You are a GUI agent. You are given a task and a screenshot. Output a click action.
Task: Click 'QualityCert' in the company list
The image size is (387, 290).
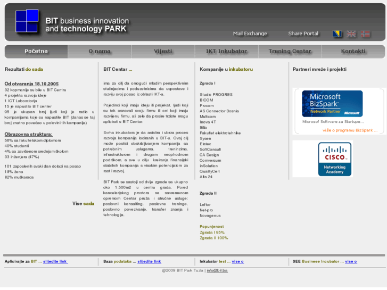[210, 171]
